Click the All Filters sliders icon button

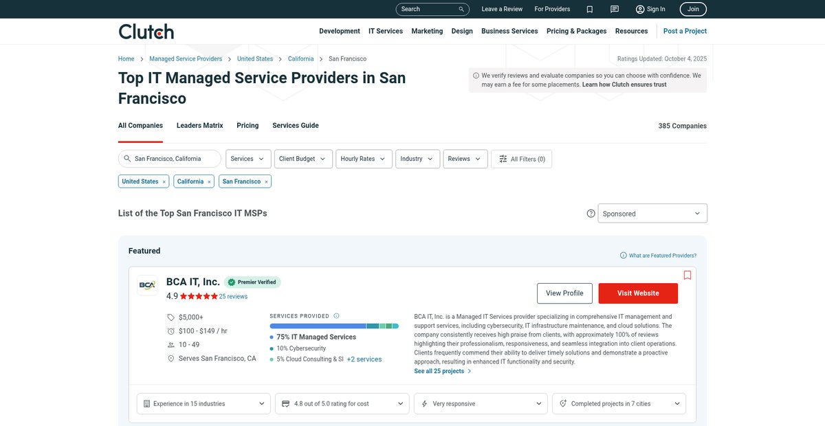coord(521,159)
